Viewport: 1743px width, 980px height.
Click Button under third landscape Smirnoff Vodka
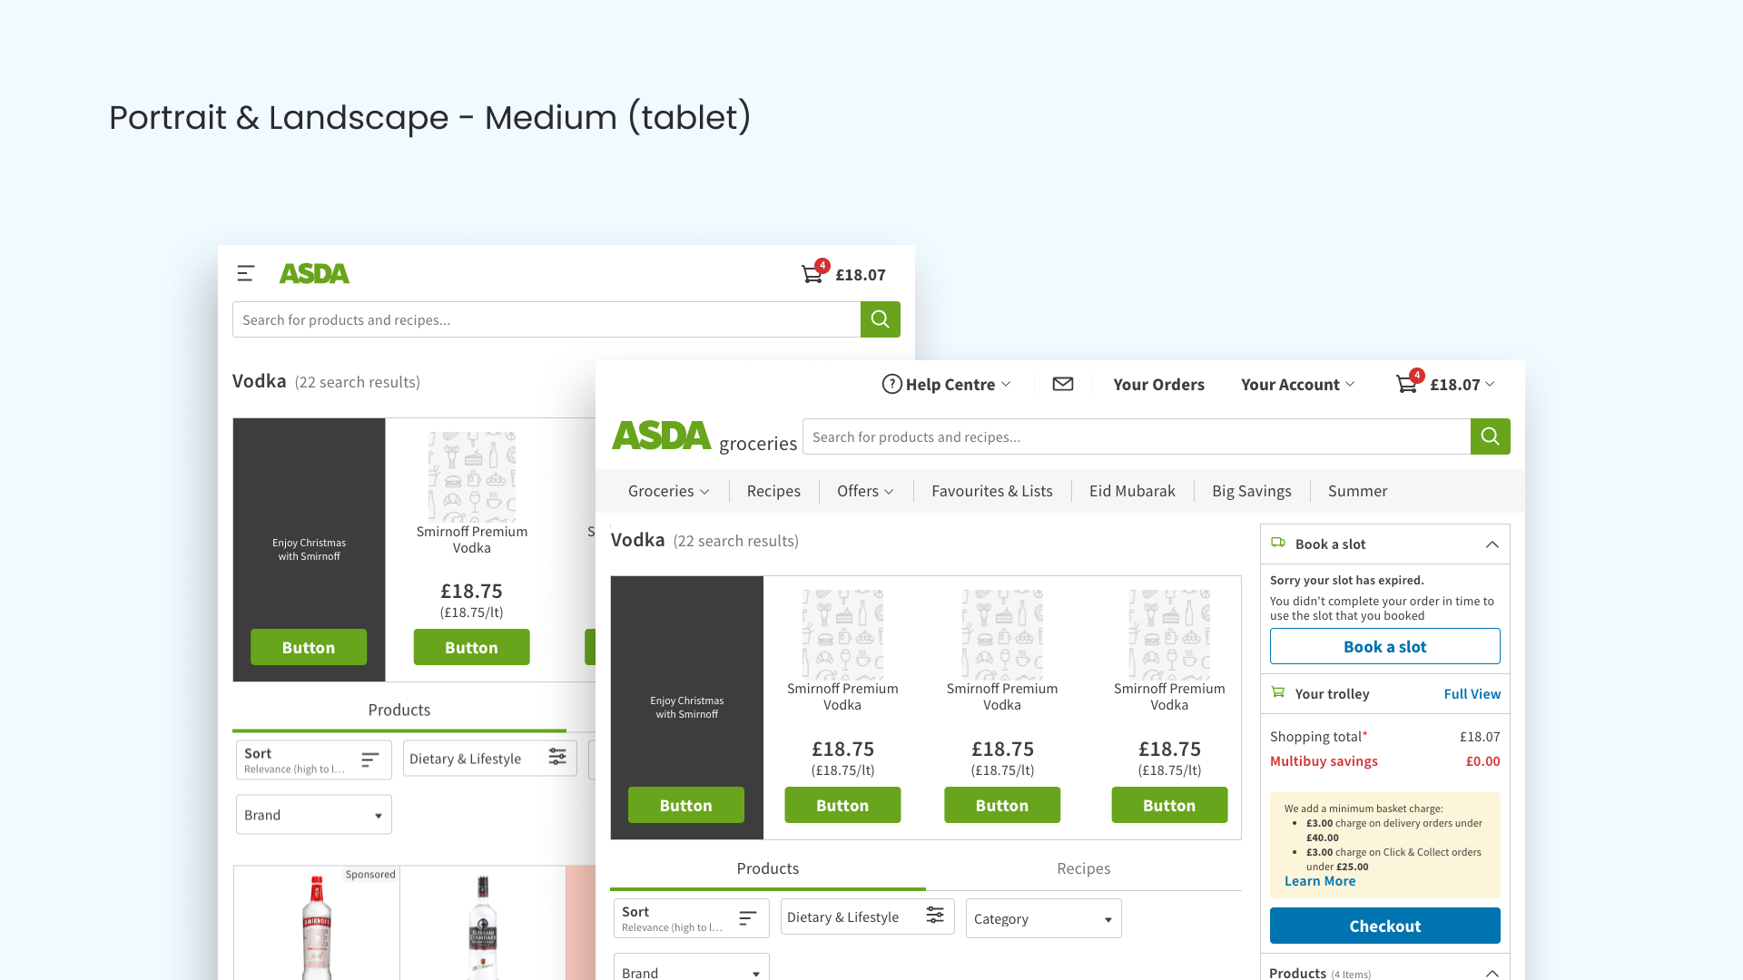[x=1169, y=805]
